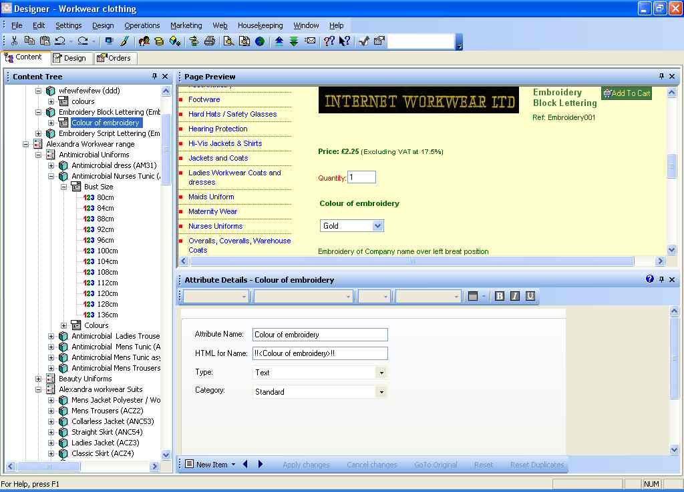Click the envelope mail icon in toolbar
The width and height of the screenshot is (684, 492).
(311, 41)
